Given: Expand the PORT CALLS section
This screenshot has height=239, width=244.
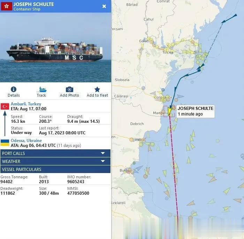Looking at the screenshot, I should tap(55, 153).
